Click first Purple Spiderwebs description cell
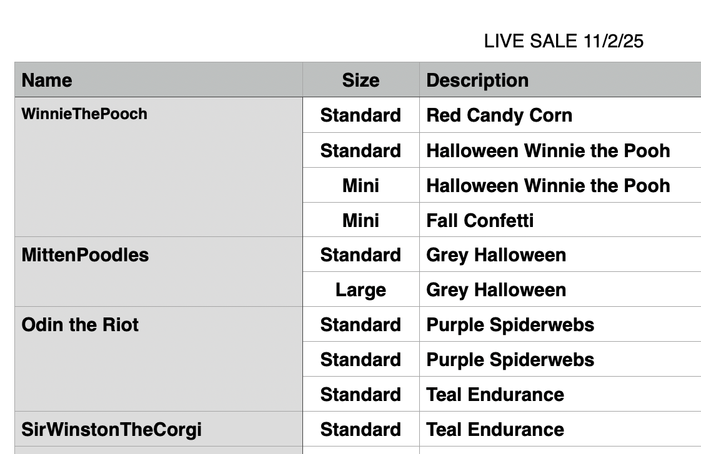The height and width of the screenshot is (454, 701). [510, 325]
